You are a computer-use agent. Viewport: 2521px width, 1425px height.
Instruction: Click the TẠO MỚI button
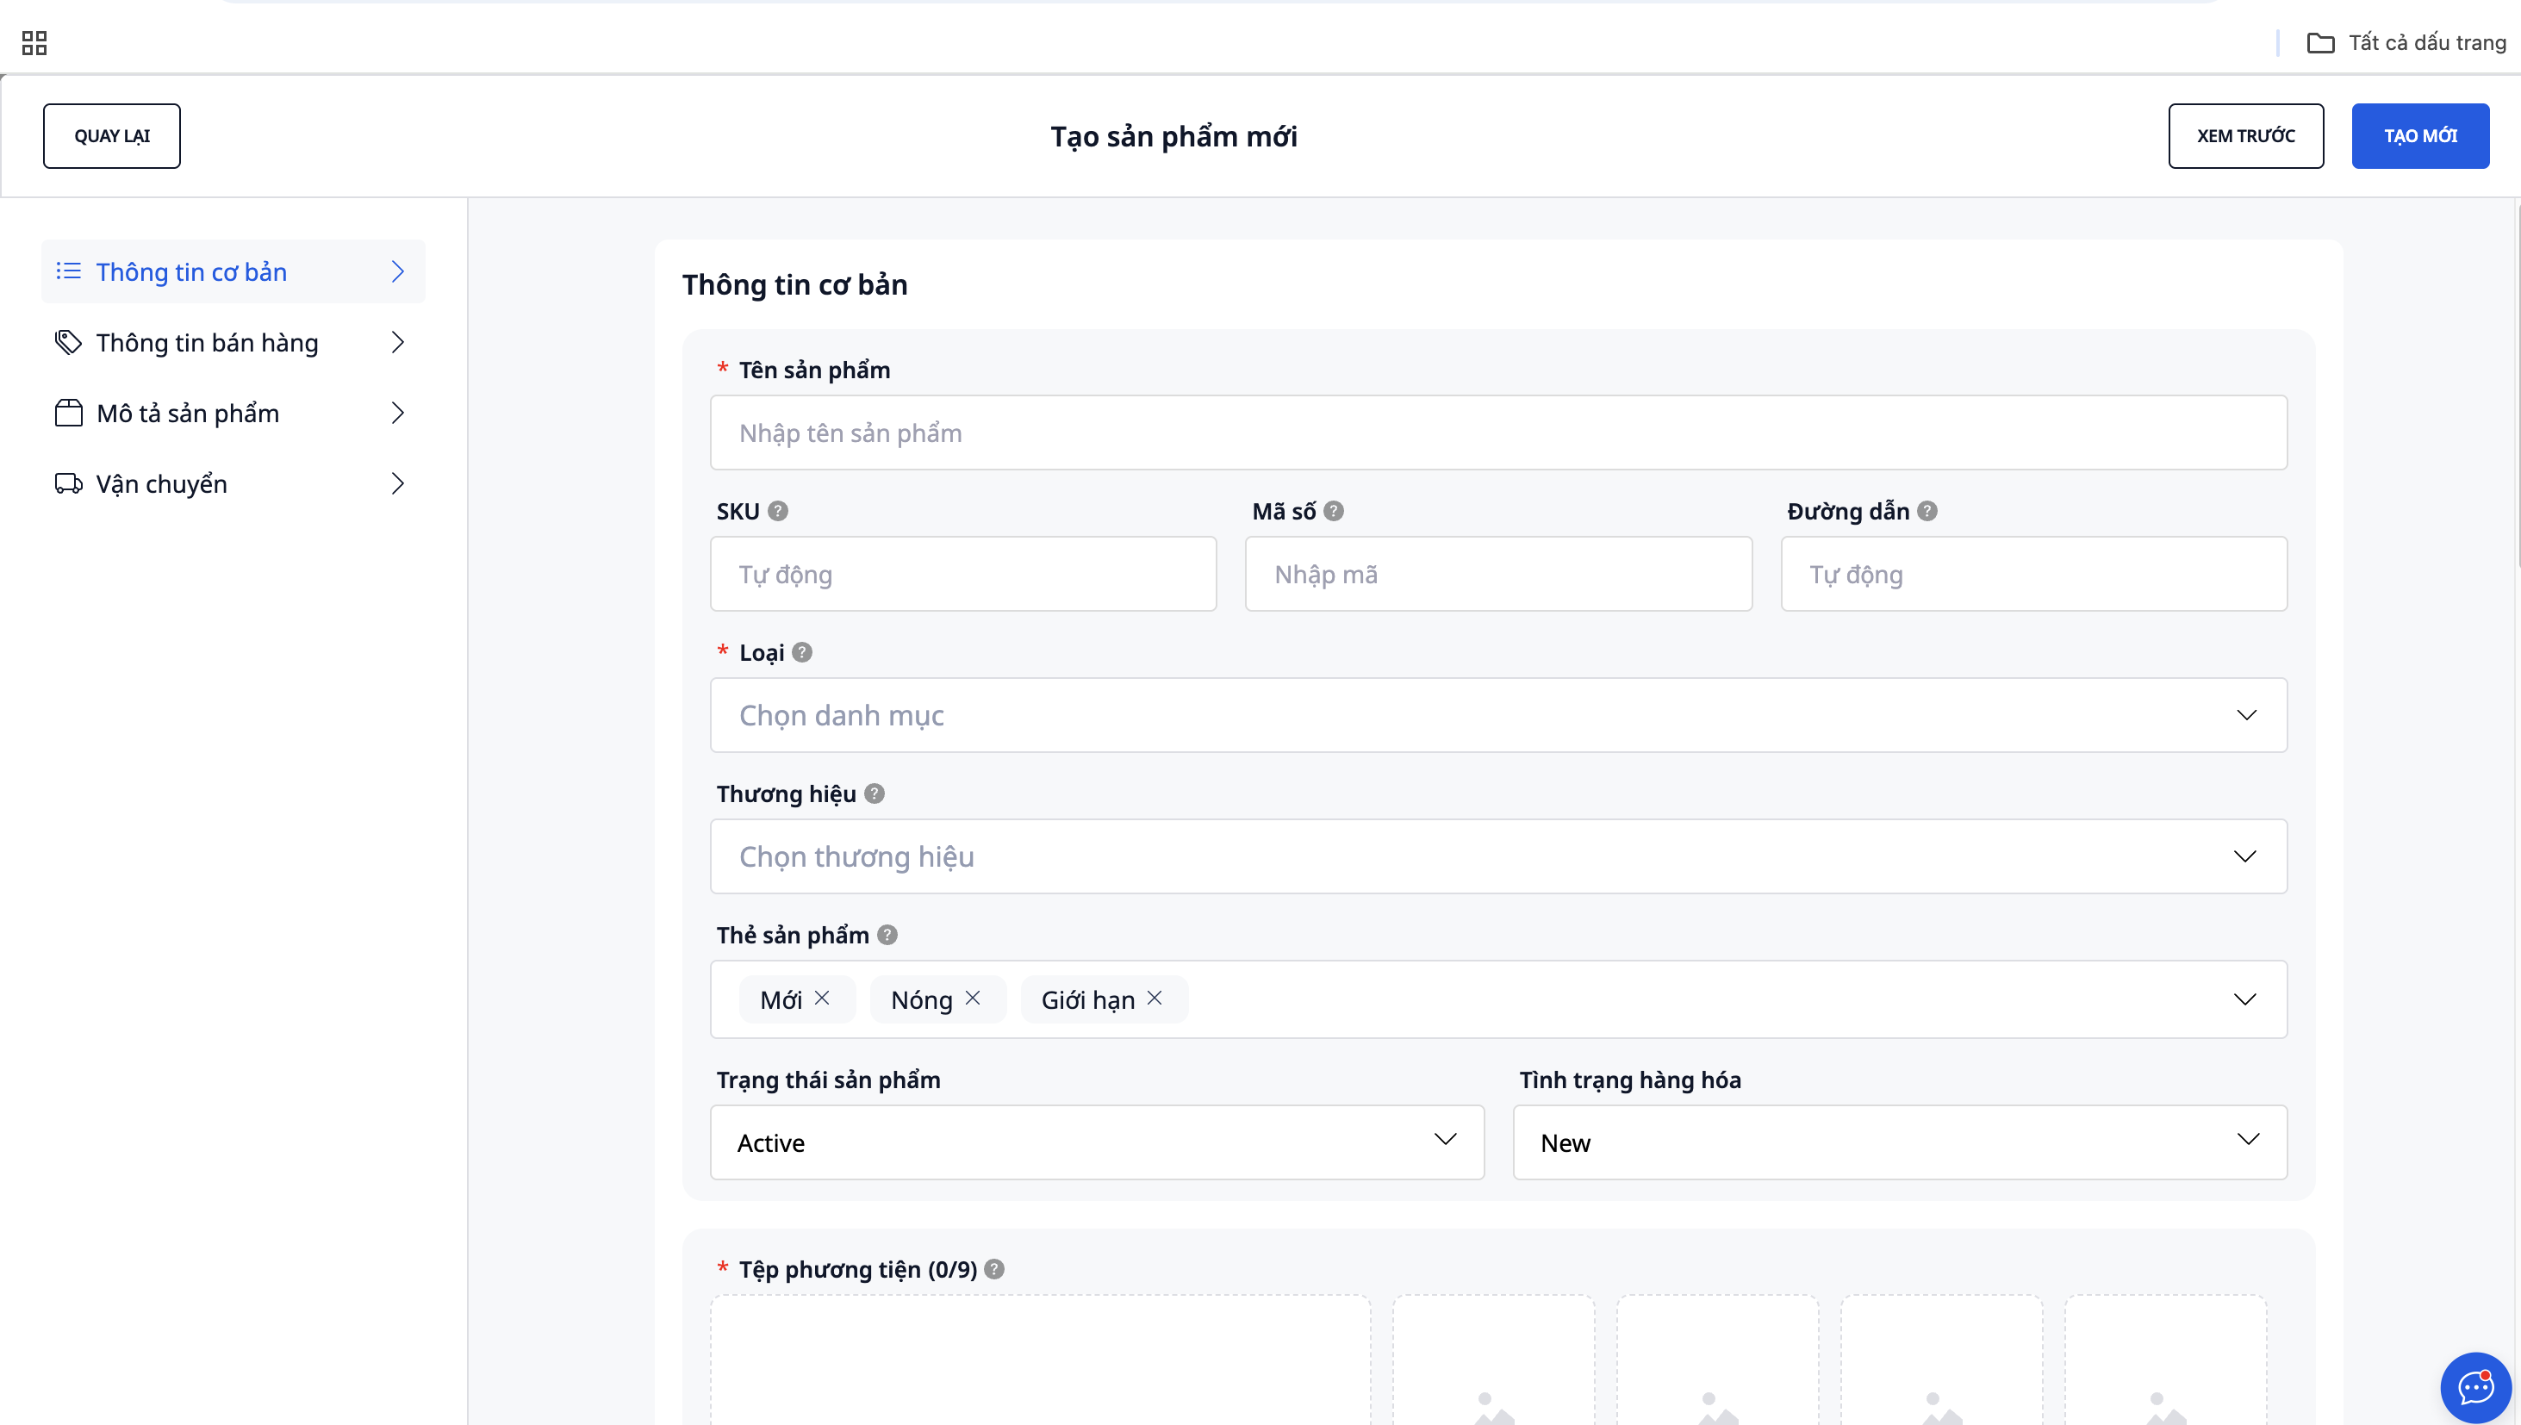2419,136
